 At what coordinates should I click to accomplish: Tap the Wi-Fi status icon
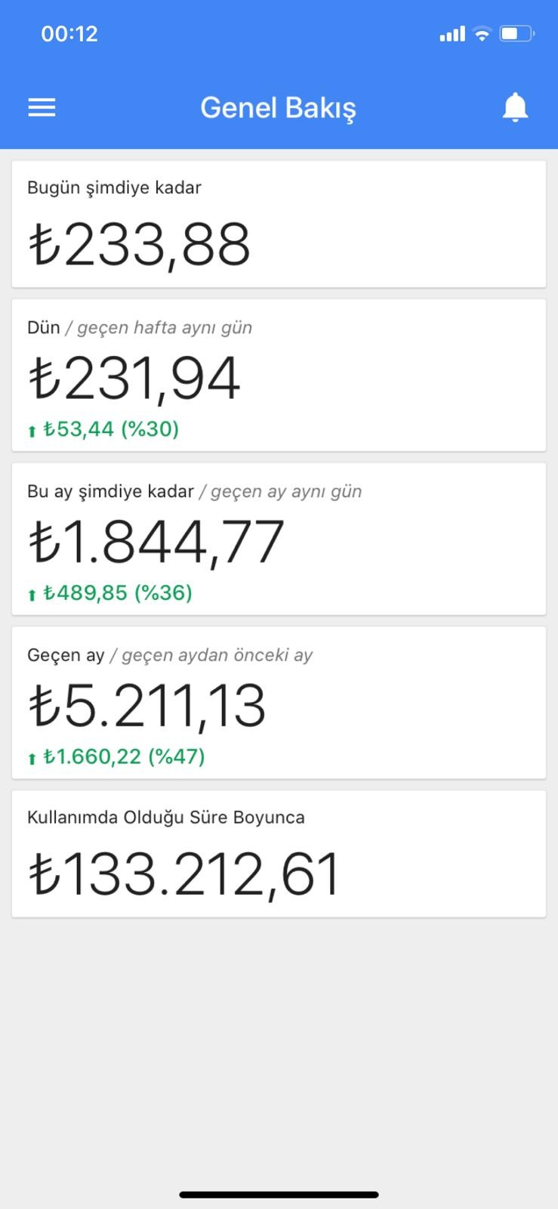point(482,33)
